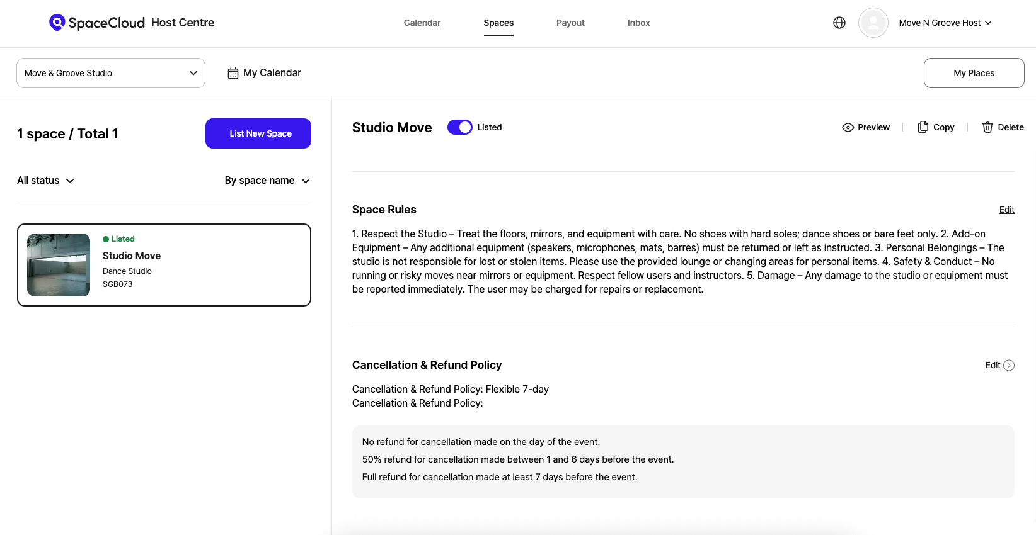
Task: Expand the Move N Groove Host menu
Action: tap(945, 23)
